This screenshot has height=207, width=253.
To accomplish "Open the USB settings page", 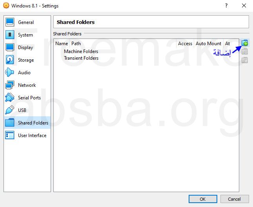I will pos(27,110).
